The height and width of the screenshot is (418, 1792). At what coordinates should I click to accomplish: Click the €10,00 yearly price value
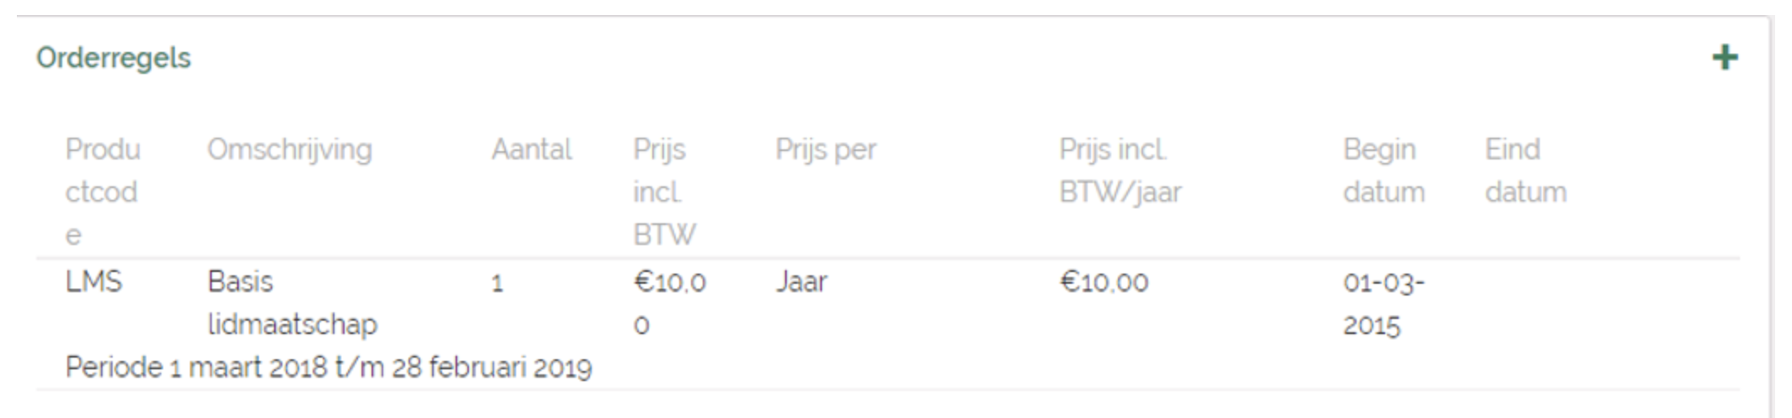[x=1104, y=282]
